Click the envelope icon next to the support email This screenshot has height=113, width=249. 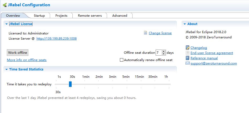(188, 63)
